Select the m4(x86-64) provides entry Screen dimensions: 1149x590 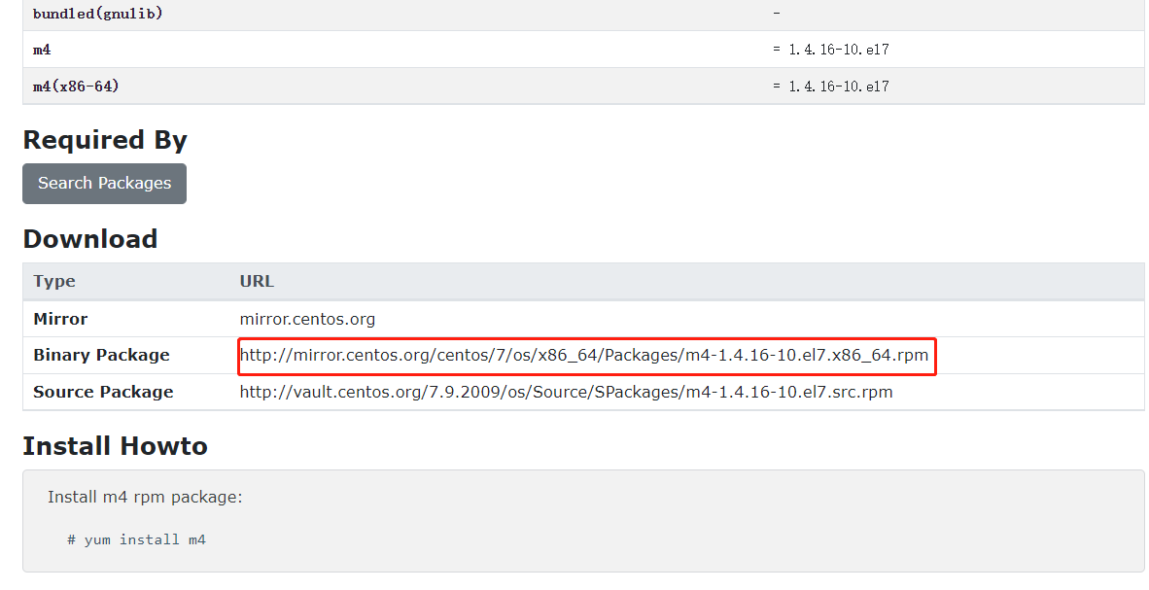[x=73, y=85]
